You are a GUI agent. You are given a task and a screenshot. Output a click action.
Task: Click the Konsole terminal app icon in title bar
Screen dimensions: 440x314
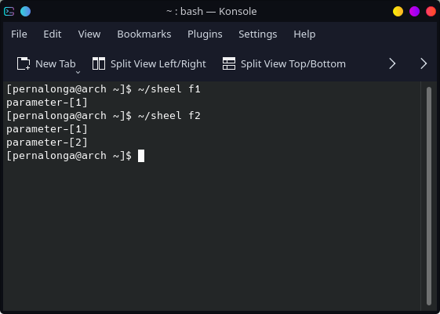(9, 12)
